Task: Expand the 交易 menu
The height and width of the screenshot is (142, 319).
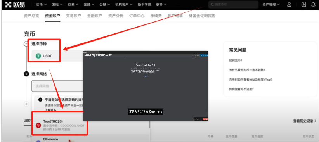Action: (x=73, y=5)
